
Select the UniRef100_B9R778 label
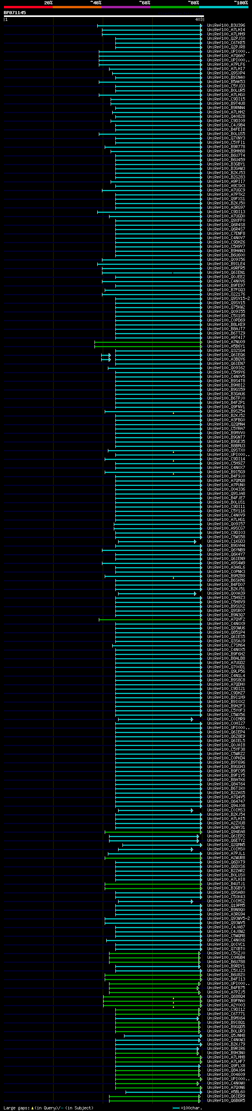click(226, 147)
